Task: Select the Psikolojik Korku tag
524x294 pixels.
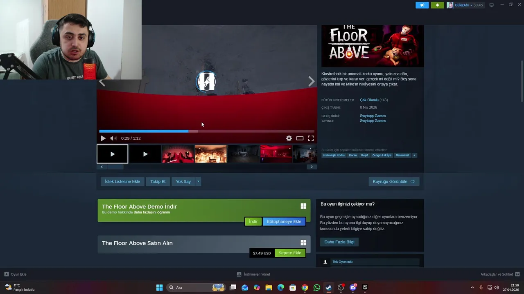Action: pyautogui.click(x=334, y=155)
